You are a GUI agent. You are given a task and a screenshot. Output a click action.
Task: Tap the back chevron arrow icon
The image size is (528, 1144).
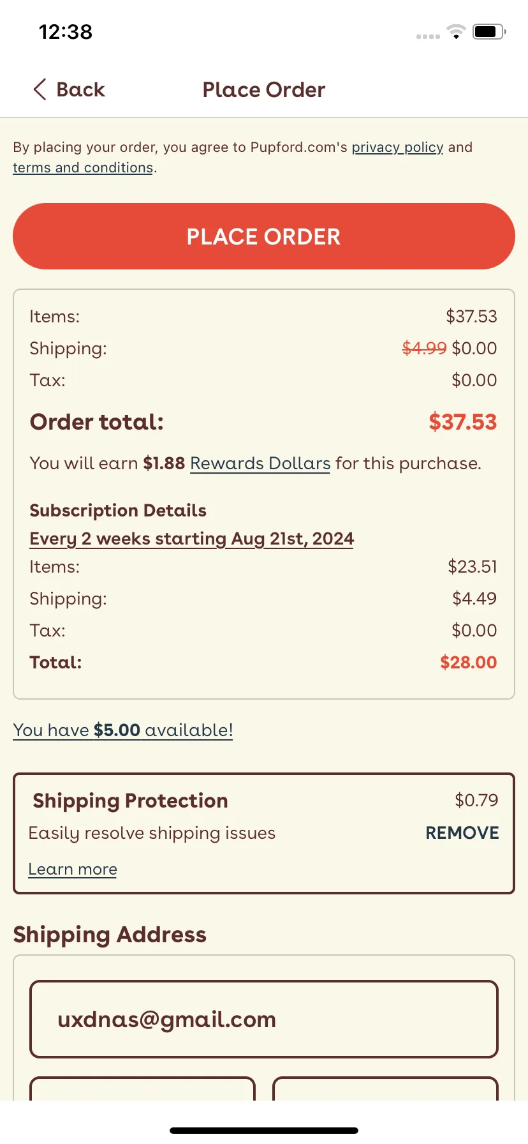coord(40,89)
